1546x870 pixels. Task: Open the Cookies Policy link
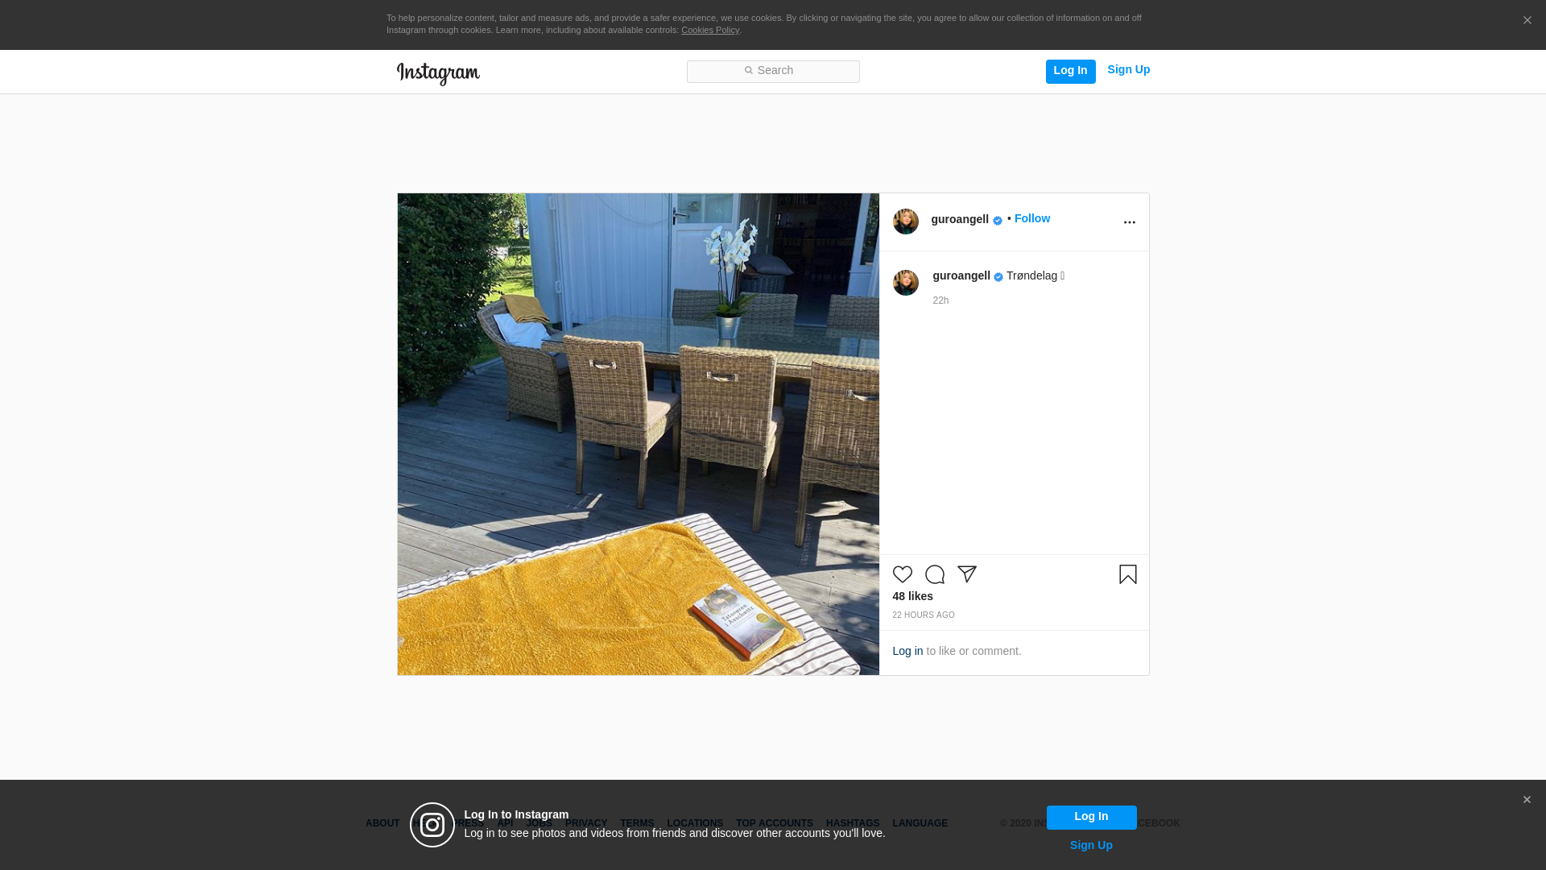pos(710,31)
